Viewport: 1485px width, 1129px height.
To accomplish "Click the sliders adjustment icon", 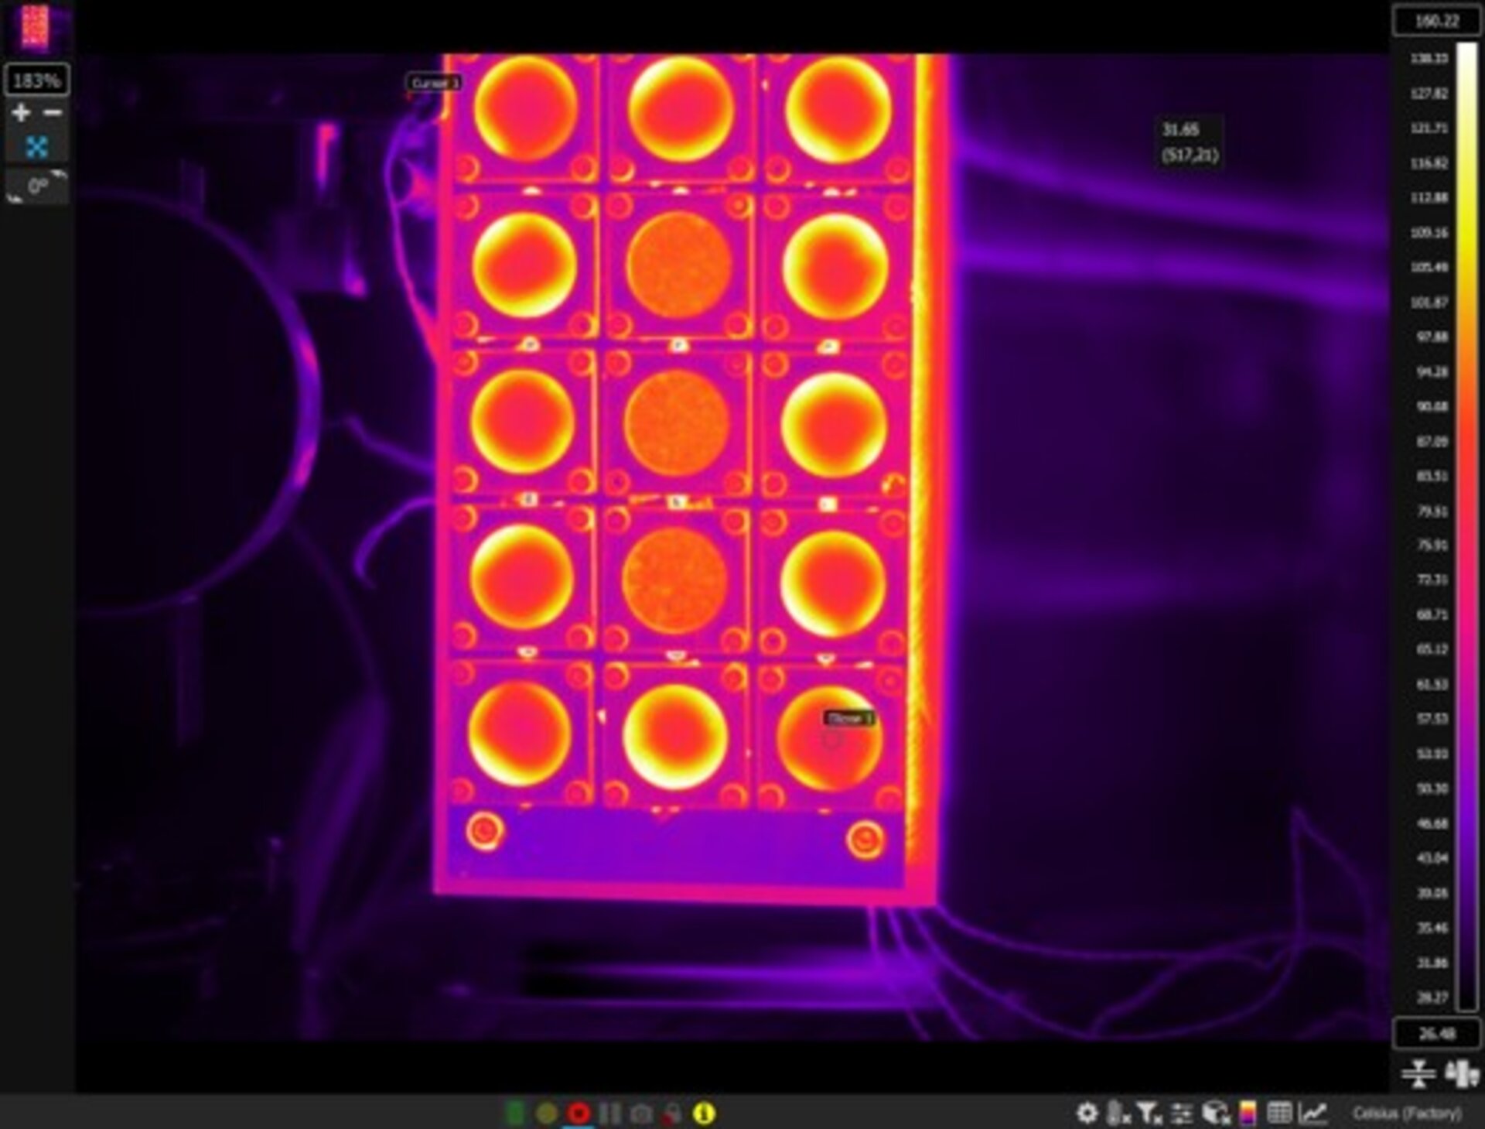I will tap(1182, 1113).
